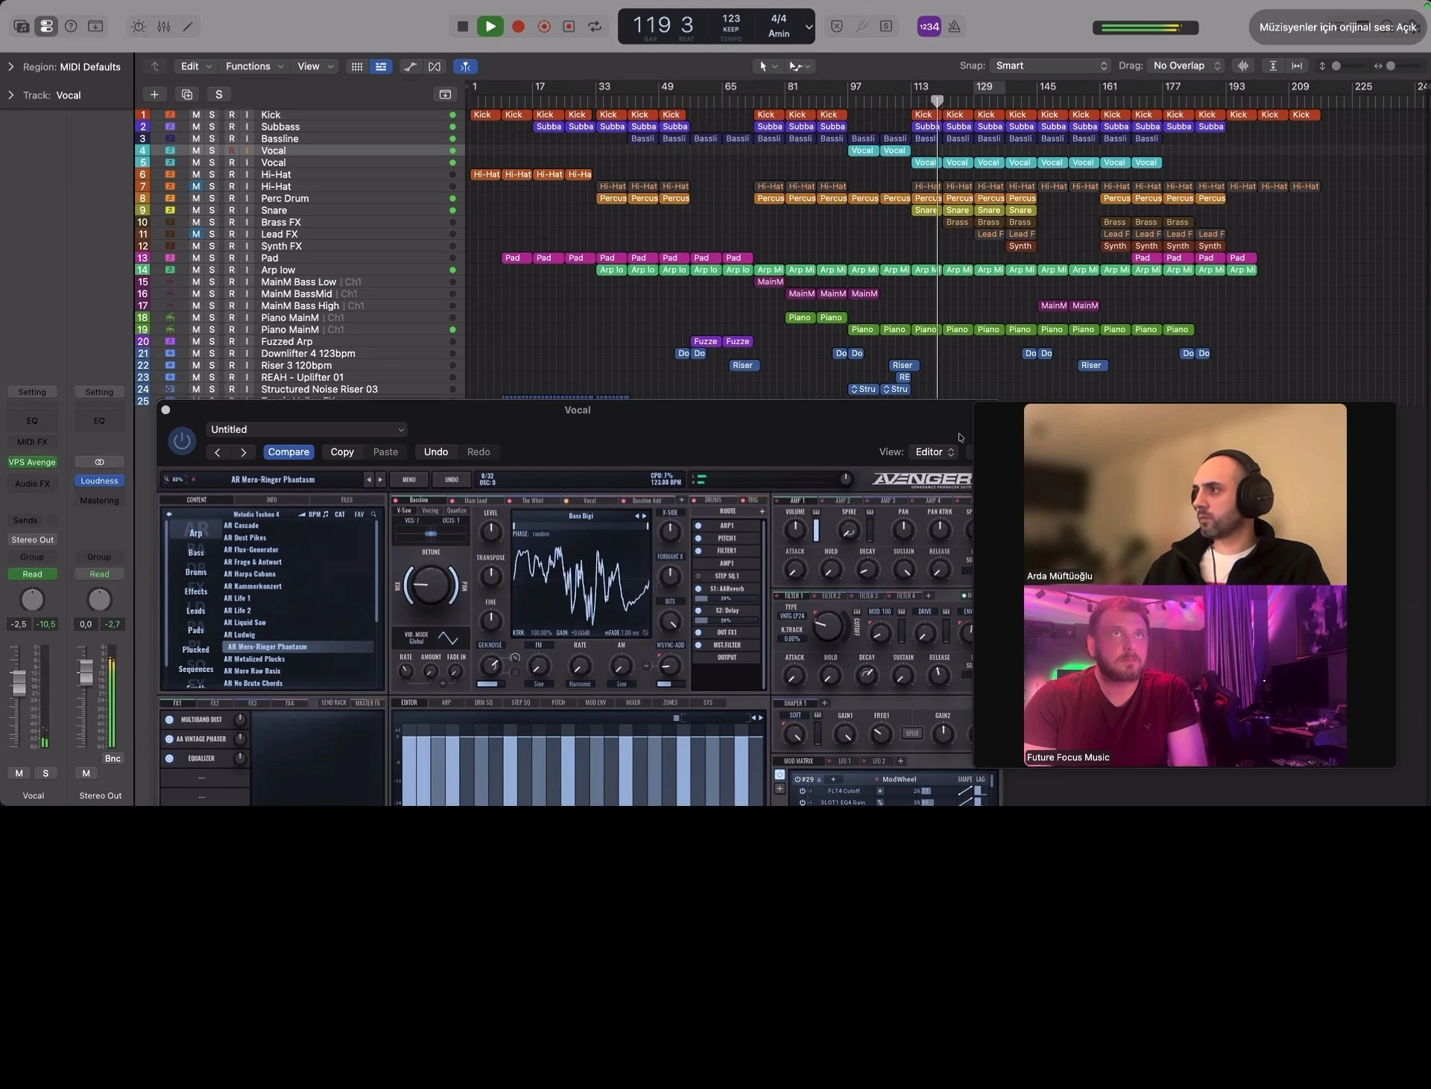Open the Drag No Overlap dropdown
Screen dimensions: 1431x1089
pyautogui.click(x=1187, y=66)
